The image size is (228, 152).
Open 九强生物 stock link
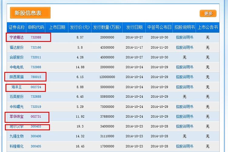[17, 136]
